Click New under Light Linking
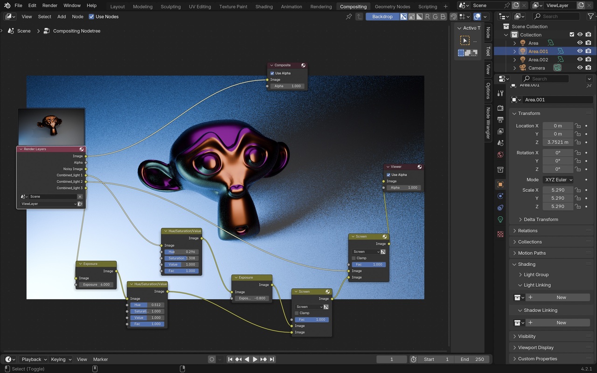Viewport: 597px width, 373px height. [561, 297]
